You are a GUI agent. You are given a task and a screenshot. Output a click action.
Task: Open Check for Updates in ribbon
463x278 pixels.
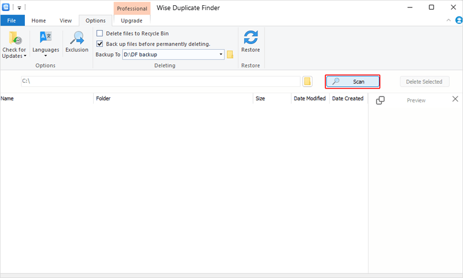click(x=14, y=45)
